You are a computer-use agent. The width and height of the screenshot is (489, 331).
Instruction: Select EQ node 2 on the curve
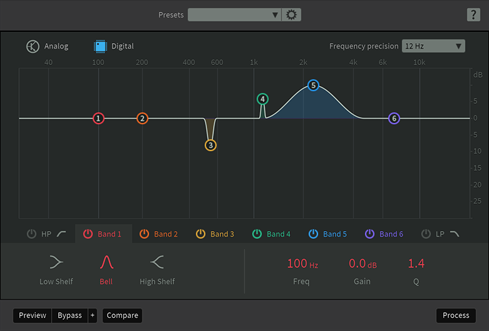[x=142, y=118]
